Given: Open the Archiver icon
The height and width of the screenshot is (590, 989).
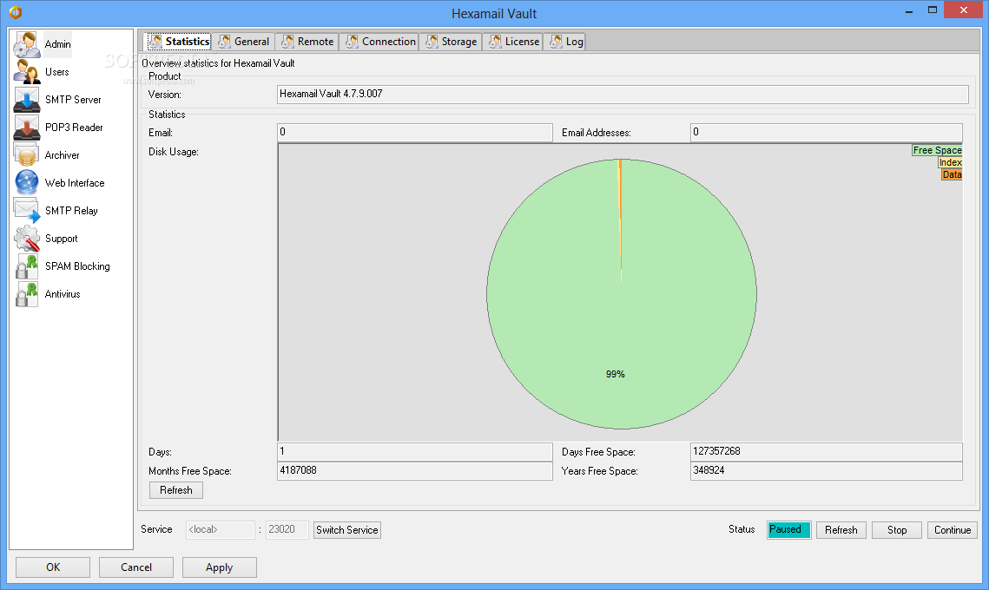Looking at the screenshot, I should (27, 155).
